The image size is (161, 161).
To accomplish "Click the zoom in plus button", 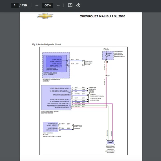I will pos(58,5).
